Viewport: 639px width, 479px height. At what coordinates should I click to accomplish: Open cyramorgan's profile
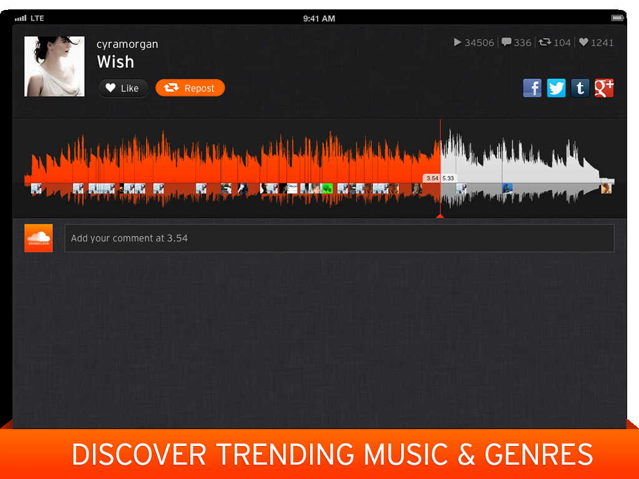(x=127, y=44)
